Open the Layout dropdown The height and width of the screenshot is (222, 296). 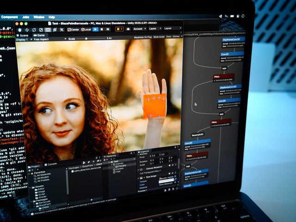pos(173,28)
